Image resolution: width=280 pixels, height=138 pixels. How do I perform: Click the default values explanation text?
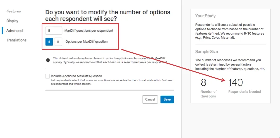click(110, 60)
